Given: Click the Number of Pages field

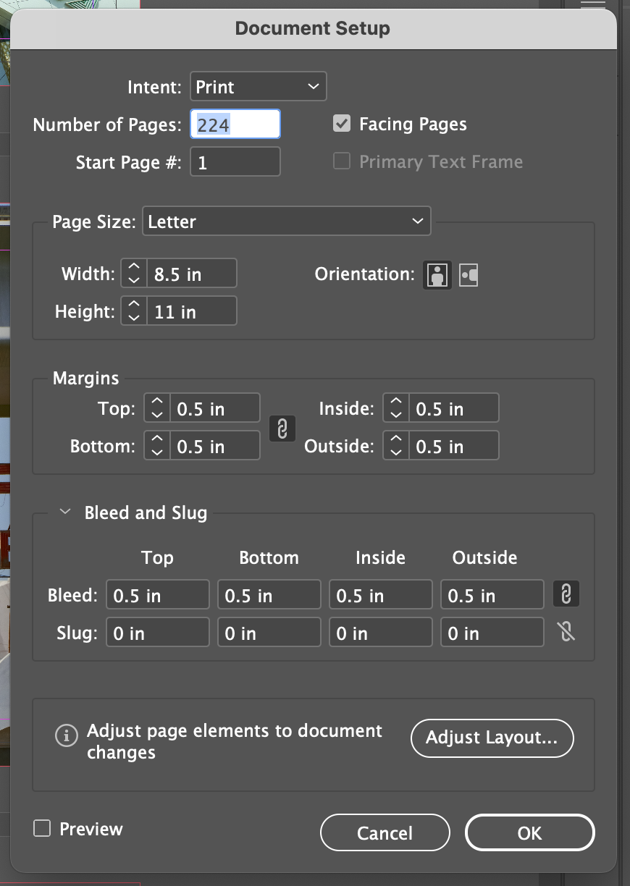Looking at the screenshot, I should pos(235,124).
